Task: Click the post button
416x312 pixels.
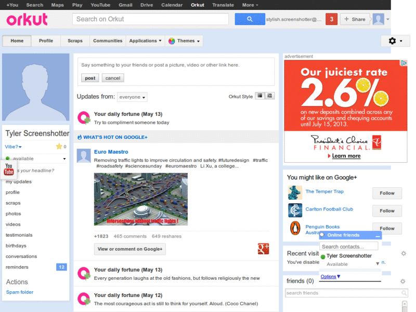Action: click(90, 78)
